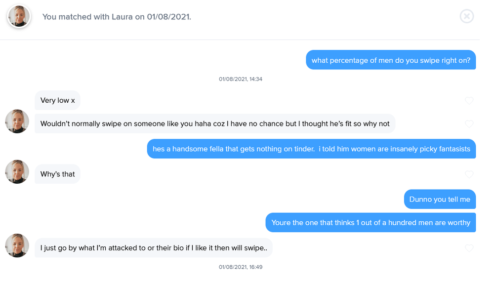Click avatar beside "Wouldn't normally swipe" message
494x286 pixels.
[17, 122]
